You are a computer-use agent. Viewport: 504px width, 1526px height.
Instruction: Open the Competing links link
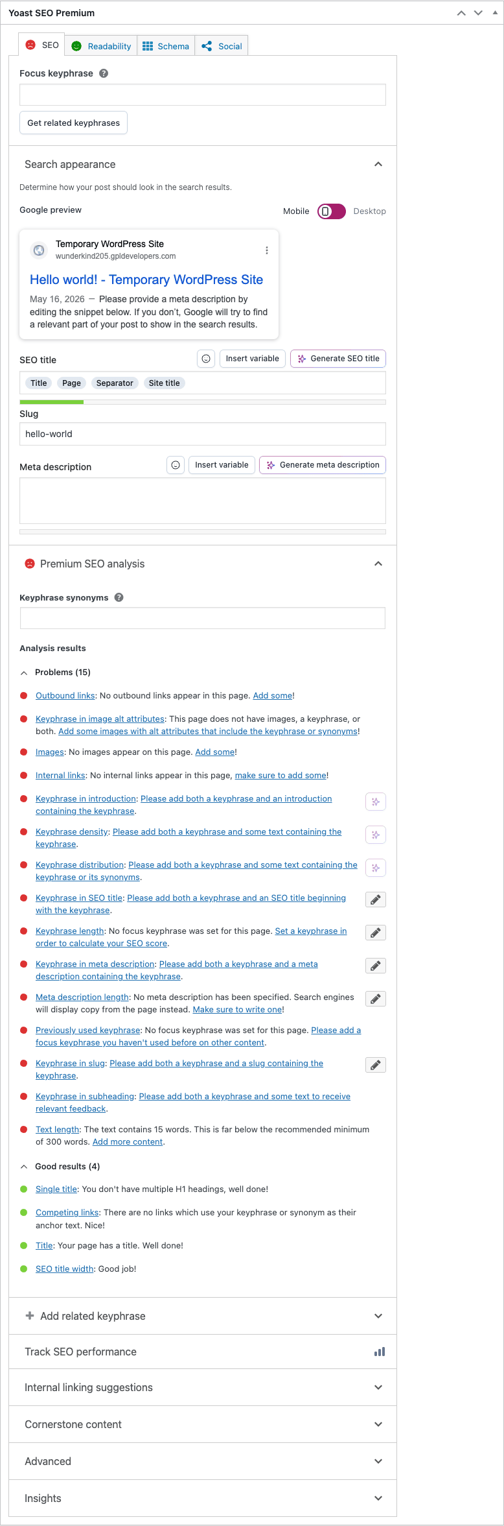click(67, 1213)
